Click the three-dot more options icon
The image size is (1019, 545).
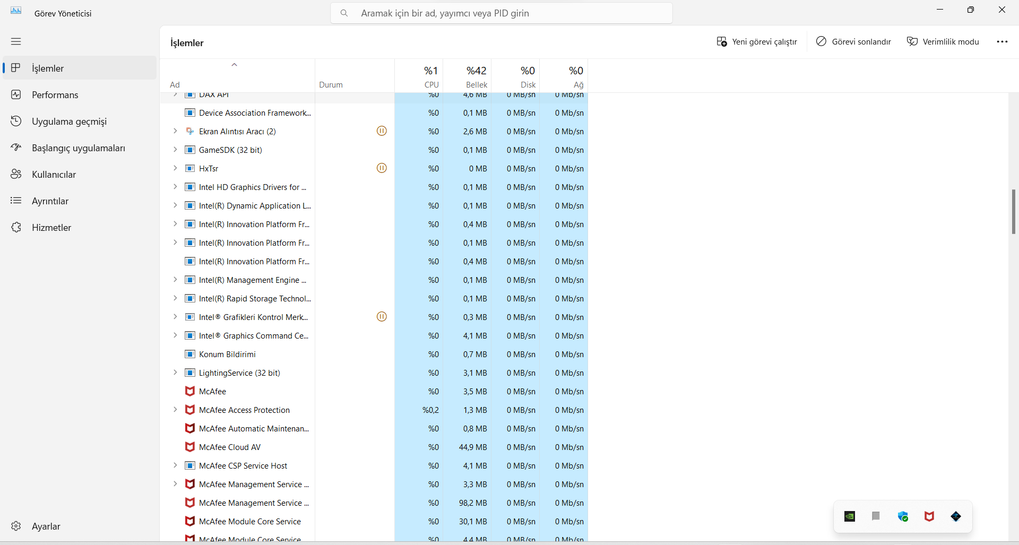point(1002,41)
